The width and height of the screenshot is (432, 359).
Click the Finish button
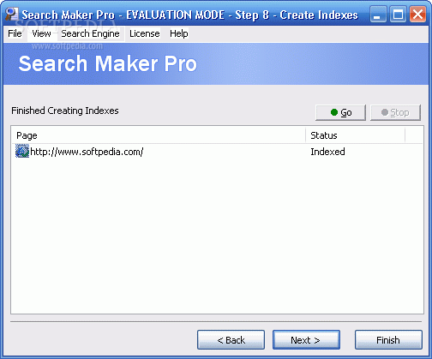[x=388, y=340]
